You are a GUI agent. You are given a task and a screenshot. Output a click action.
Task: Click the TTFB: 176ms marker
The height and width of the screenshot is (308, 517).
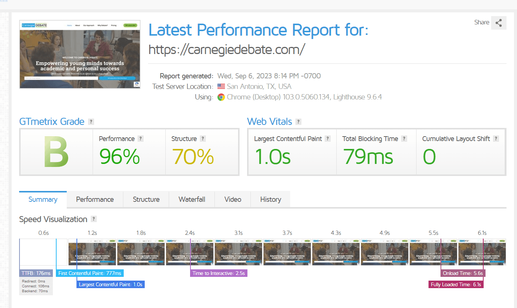click(36, 273)
